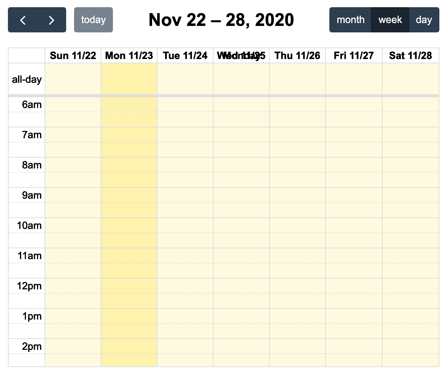
Task: Switch to the day view
Action: (424, 20)
